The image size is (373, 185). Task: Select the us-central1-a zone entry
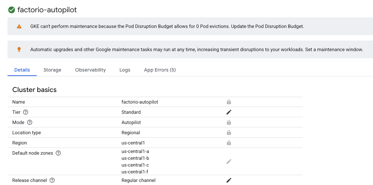click(135, 152)
